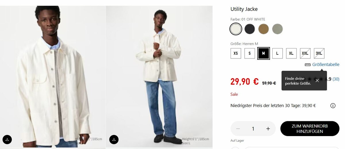Select crossed-out size 3XL
The image size is (345, 149).
319,53
